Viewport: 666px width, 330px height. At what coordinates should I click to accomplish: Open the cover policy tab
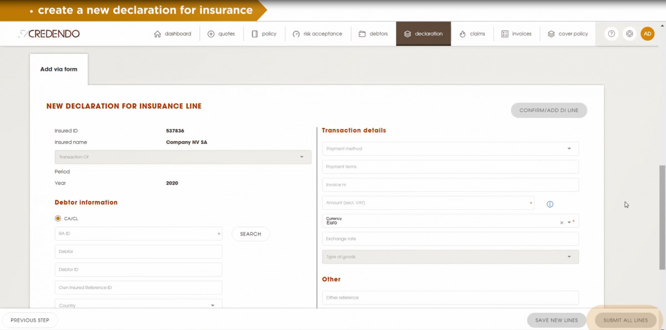[568, 34]
